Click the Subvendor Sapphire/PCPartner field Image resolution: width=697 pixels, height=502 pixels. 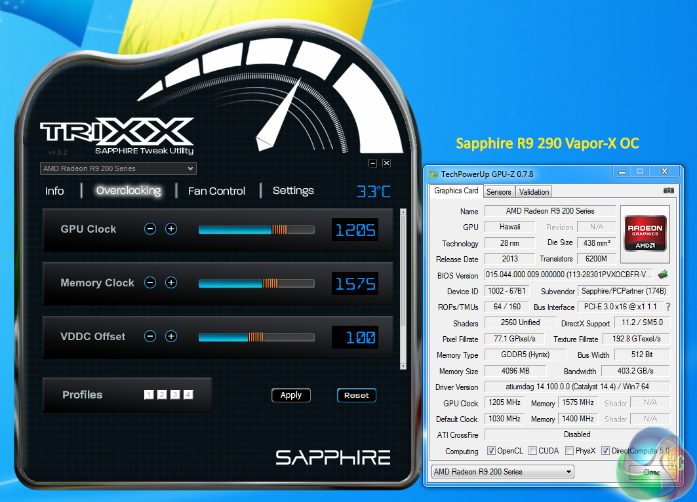click(624, 291)
